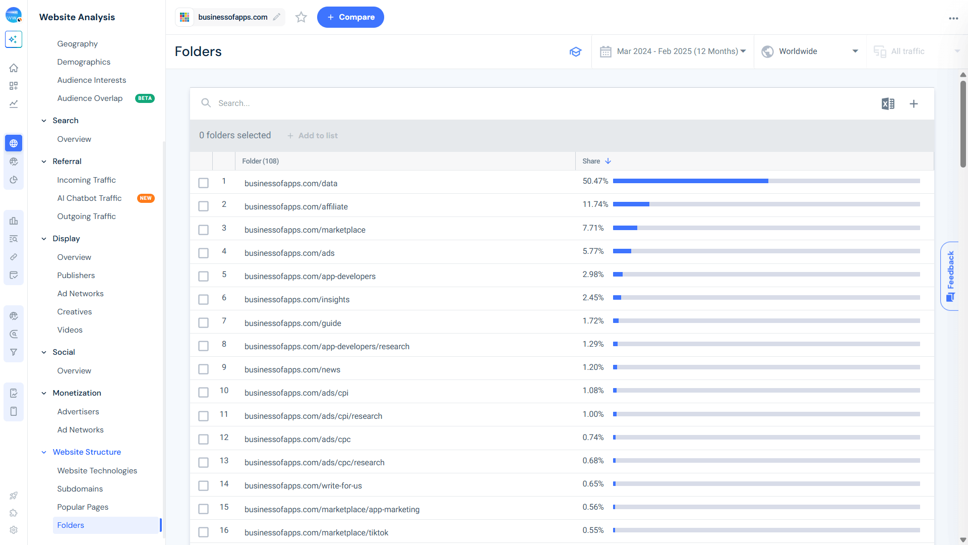Tick the checkbox for businessofapps.com/insights
The image size is (968, 545).
click(x=203, y=299)
